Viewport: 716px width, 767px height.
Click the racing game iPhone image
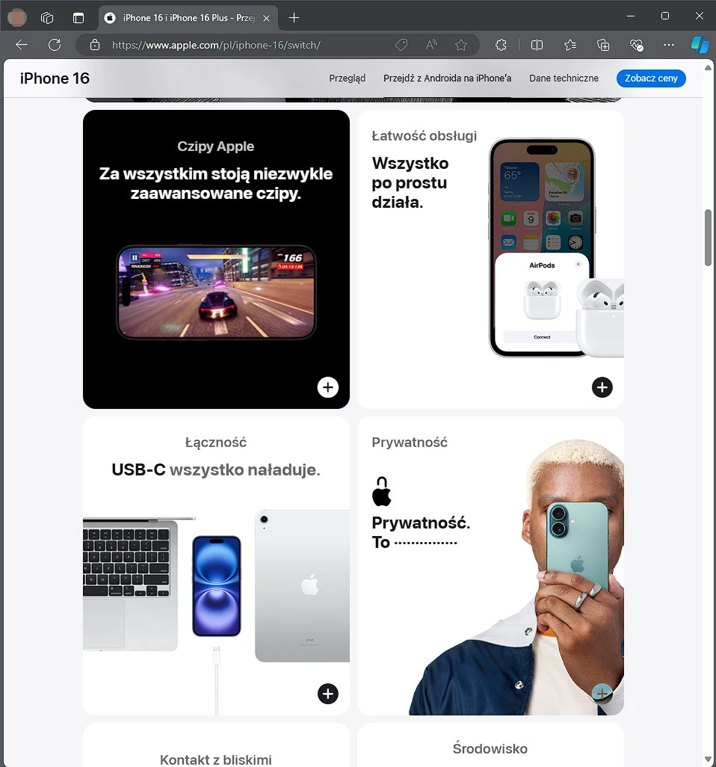pyautogui.click(x=216, y=292)
